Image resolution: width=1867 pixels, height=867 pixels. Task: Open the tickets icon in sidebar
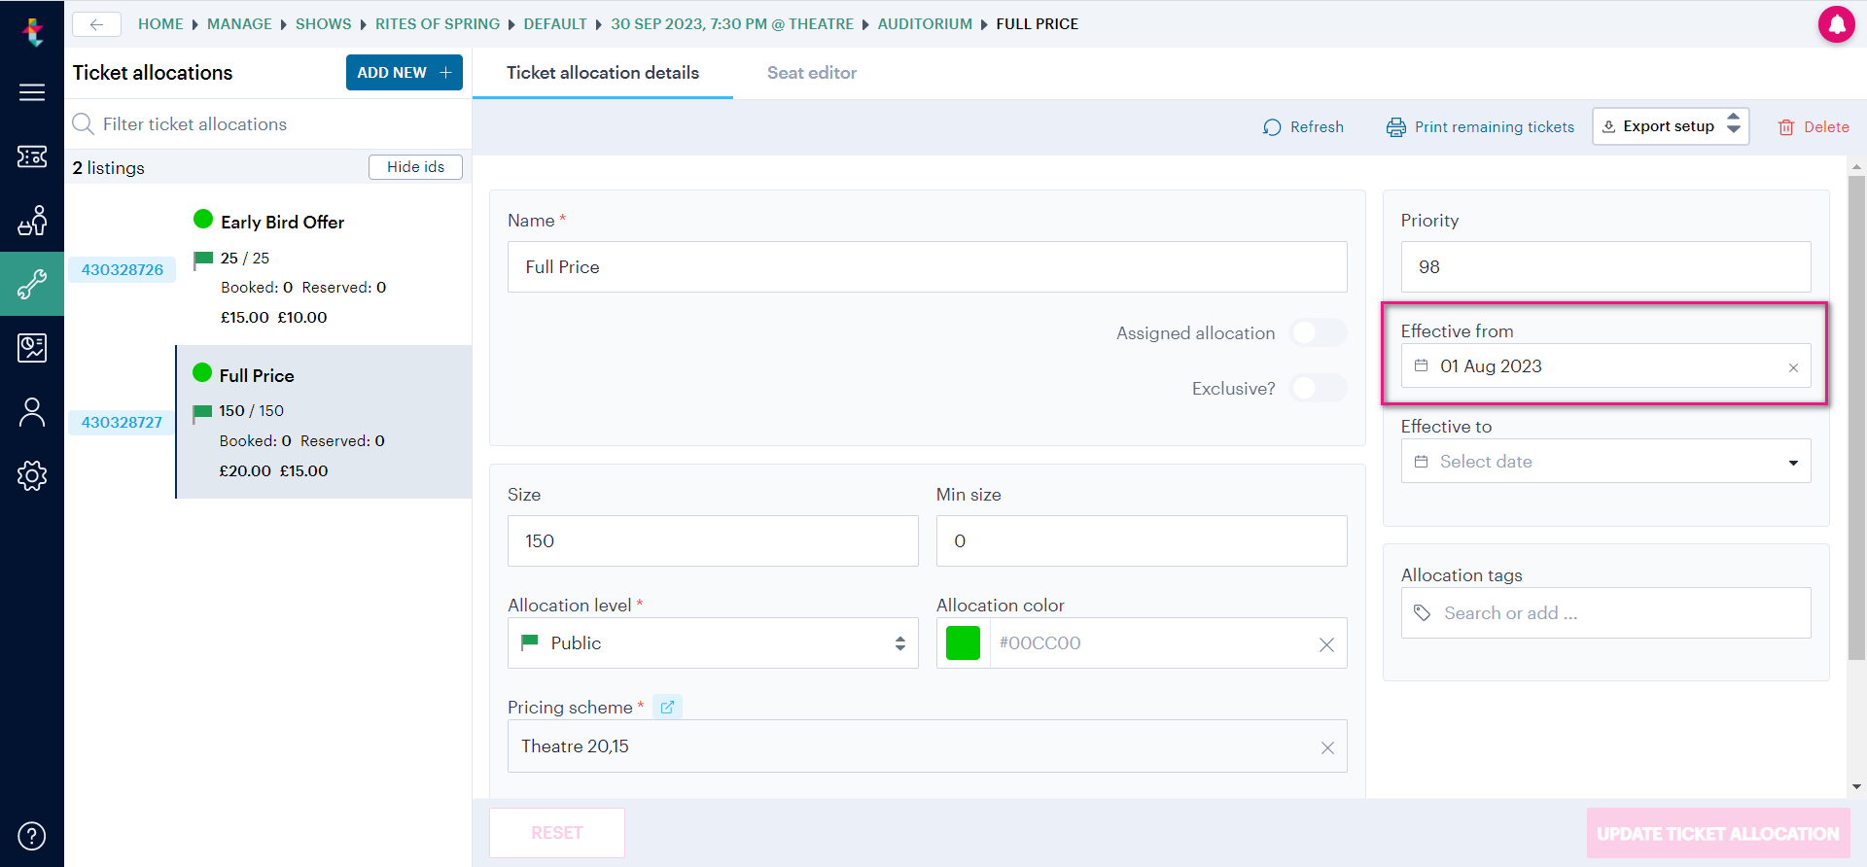pyautogui.click(x=32, y=156)
